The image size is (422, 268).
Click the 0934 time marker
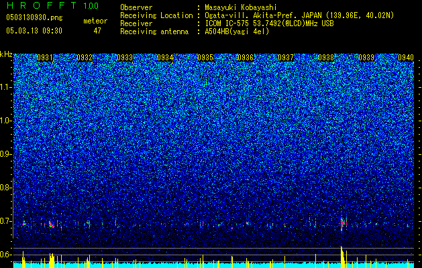point(165,58)
